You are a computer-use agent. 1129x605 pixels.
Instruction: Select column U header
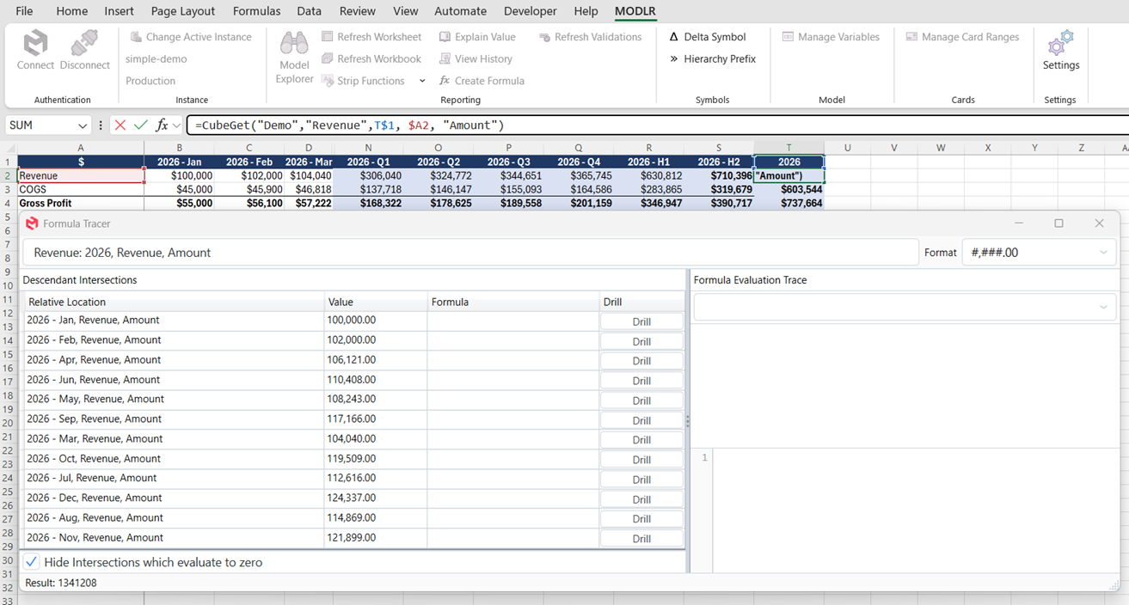coord(847,148)
